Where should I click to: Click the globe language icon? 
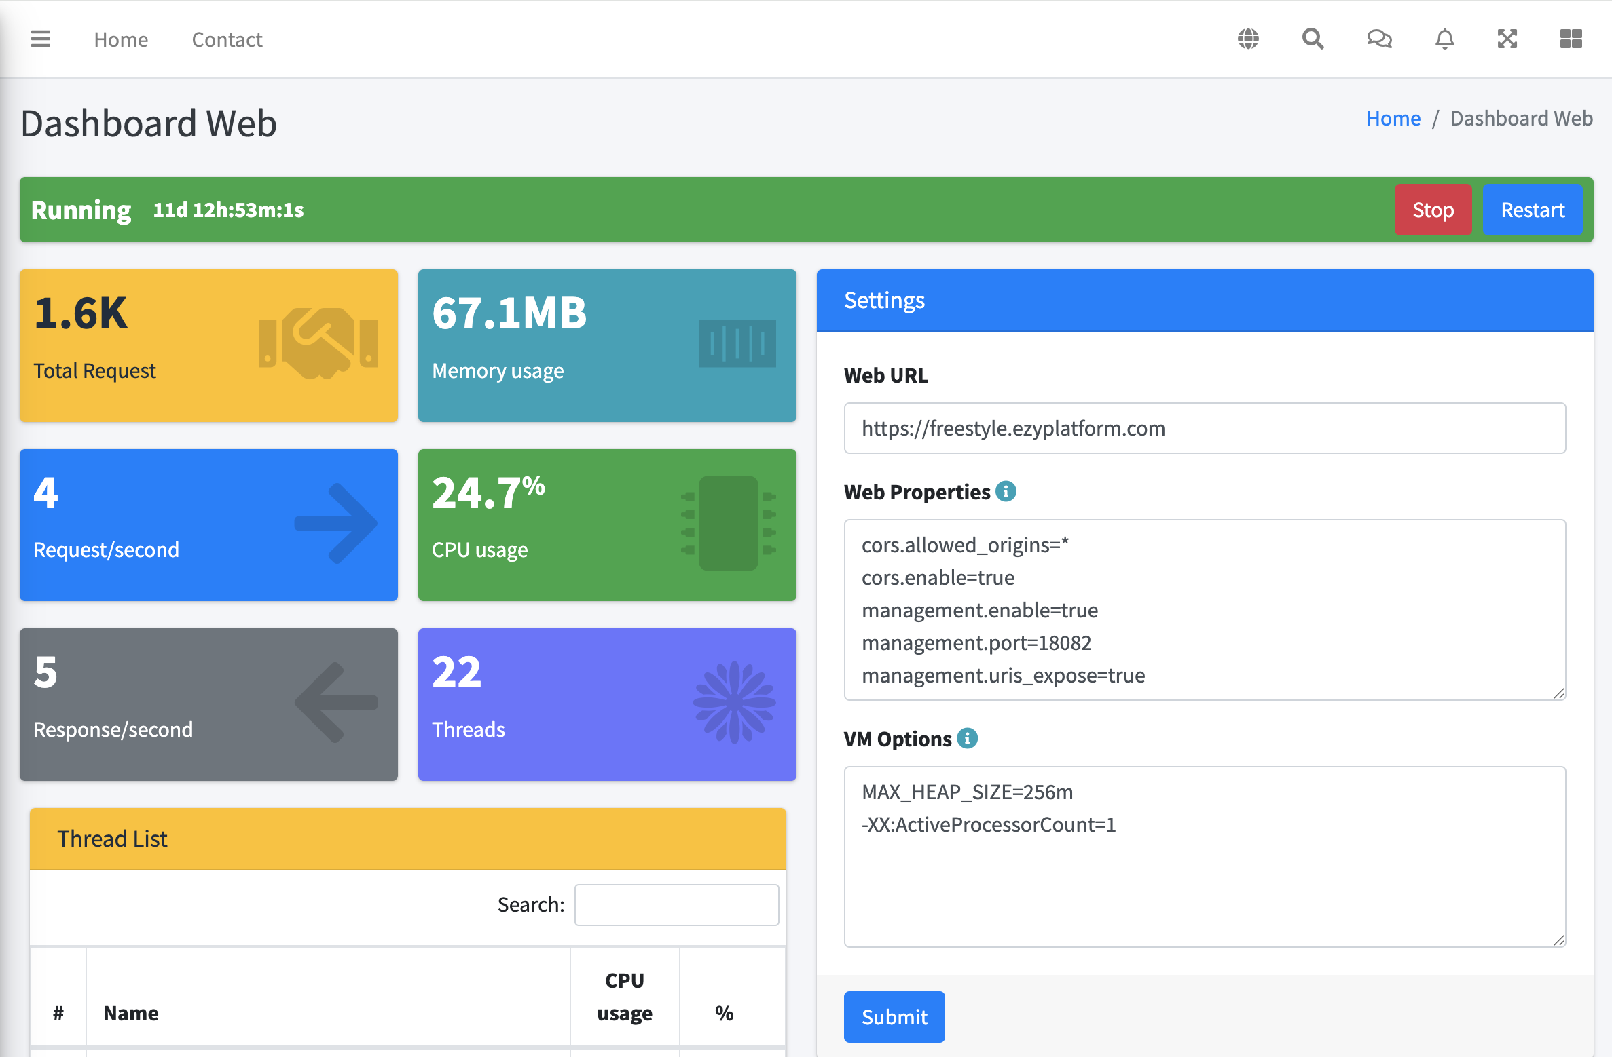(1248, 39)
